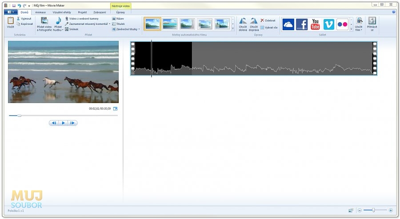Click zoom out minus button
400x219 pixels.
[x=360, y=210]
